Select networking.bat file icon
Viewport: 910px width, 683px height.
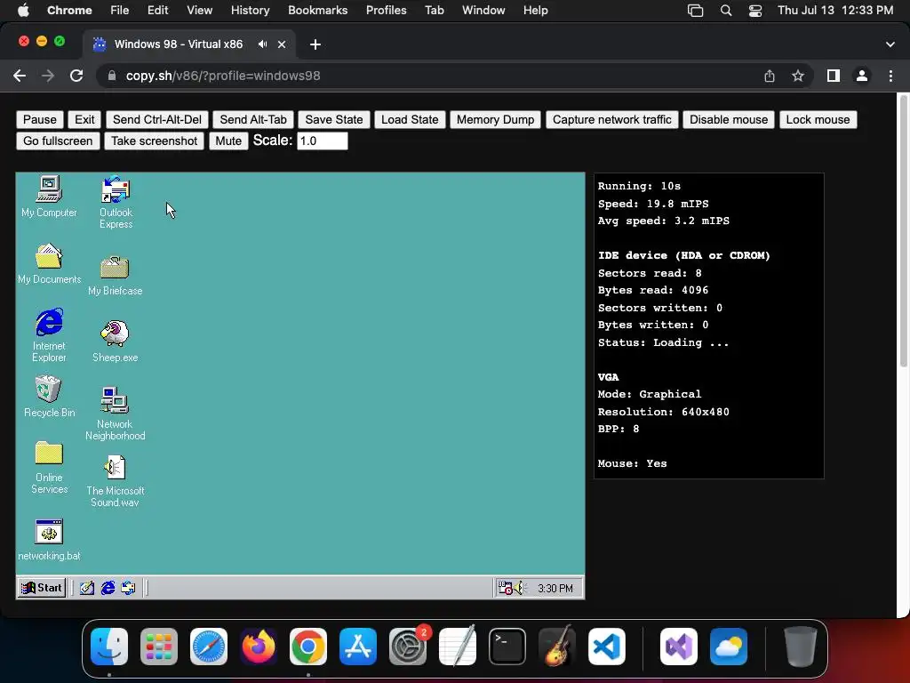[49, 540]
